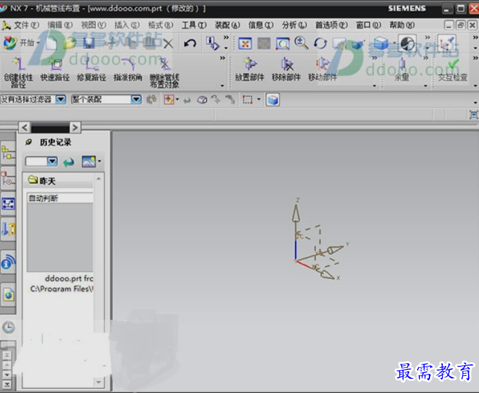
Task: Open the Entire Assembly (整个装配) scope dropdown
Action: click(137, 100)
